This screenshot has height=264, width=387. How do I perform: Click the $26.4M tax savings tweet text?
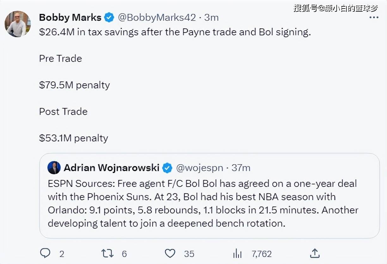point(175,32)
